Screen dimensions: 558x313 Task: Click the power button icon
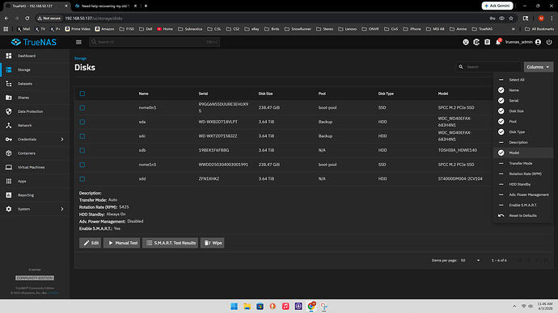pyautogui.click(x=549, y=42)
